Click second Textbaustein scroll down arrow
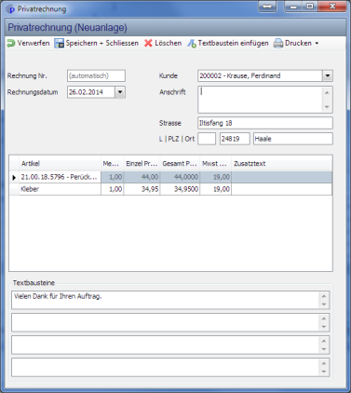The image size is (351, 393). [324, 327]
